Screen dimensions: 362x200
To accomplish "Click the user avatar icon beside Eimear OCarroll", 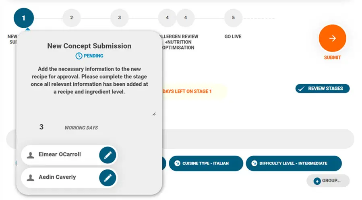I will 30,155.
